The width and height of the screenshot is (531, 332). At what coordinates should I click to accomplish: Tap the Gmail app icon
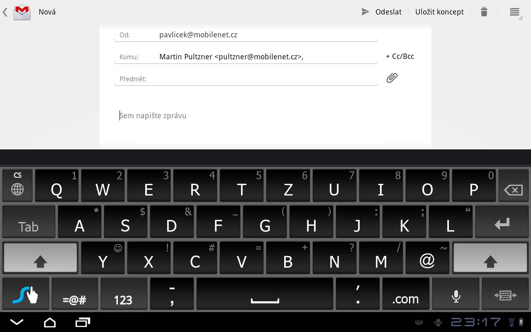pyautogui.click(x=22, y=12)
